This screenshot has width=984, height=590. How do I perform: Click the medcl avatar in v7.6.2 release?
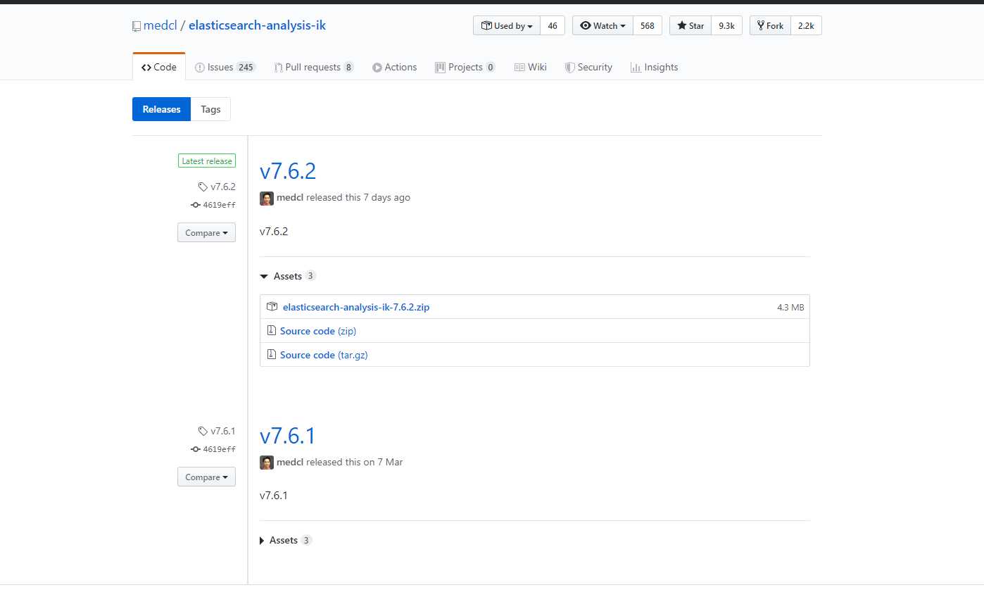[x=267, y=198]
